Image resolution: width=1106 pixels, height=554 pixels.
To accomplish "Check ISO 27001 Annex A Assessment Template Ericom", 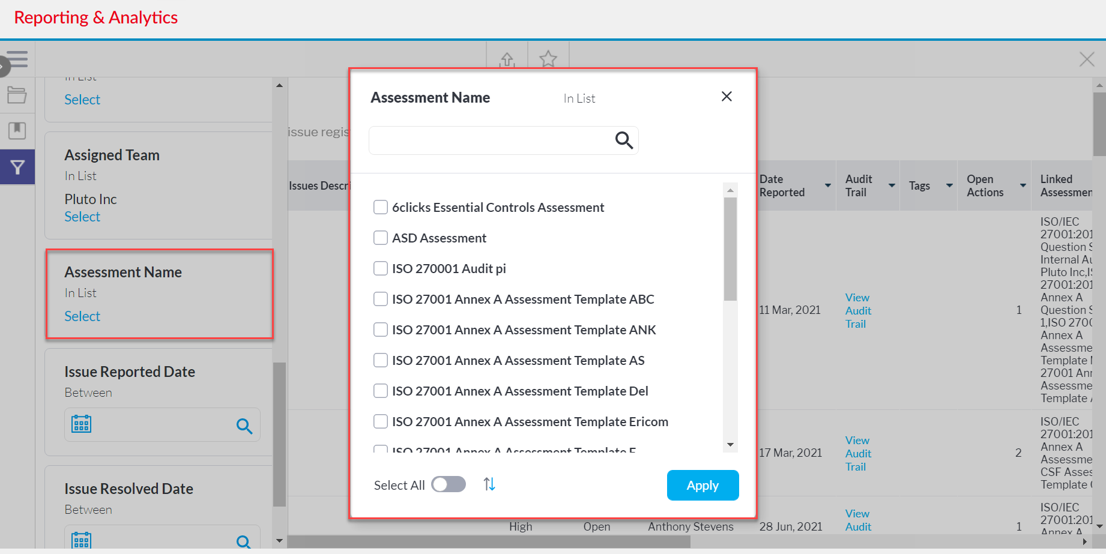I will 381,421.
